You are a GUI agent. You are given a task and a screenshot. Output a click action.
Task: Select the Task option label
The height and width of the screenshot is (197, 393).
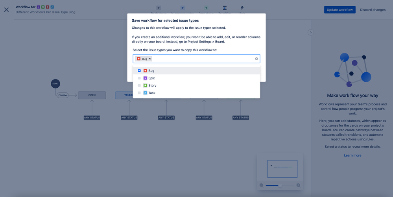pyautogui.click(x=152, y=93)
